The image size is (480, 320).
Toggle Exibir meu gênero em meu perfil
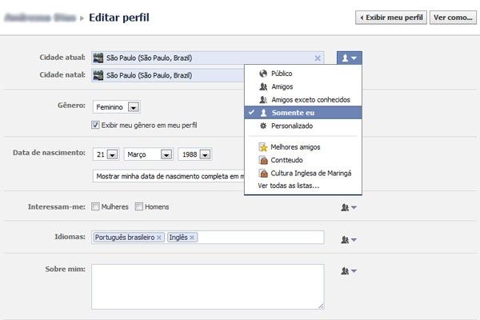pyautogui.click(x=95, y=125)
